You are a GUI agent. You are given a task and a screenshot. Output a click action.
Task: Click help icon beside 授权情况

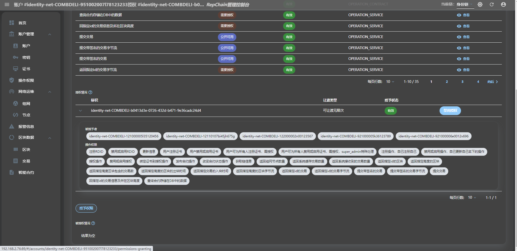[x=90, y=92]
